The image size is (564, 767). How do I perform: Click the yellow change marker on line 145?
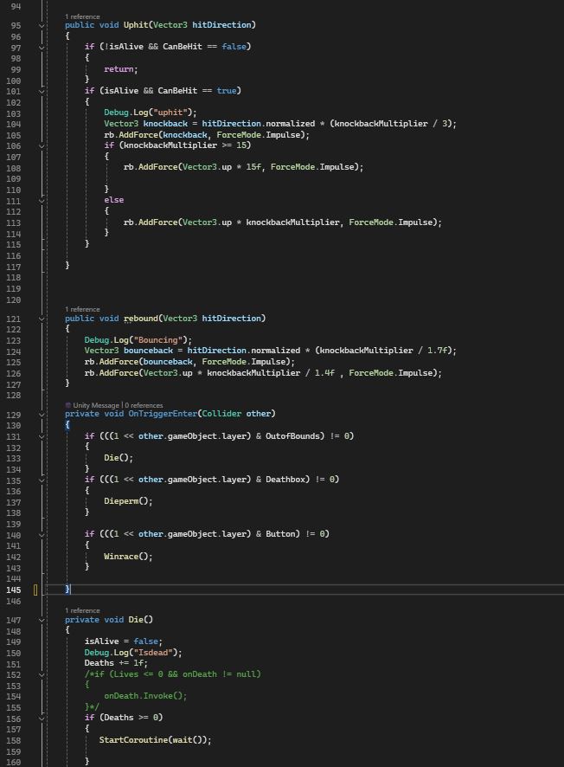(35, 590)
